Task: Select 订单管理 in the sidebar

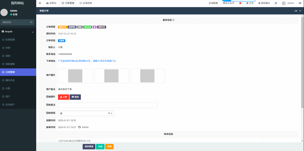Action: [x=18, y=72]
